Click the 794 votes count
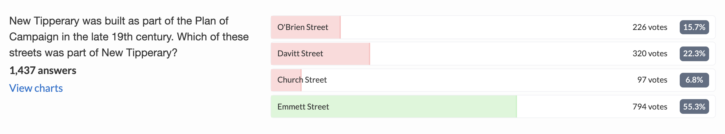The width and height of the screenshot is (725, 134). click(x=650, y=106)
